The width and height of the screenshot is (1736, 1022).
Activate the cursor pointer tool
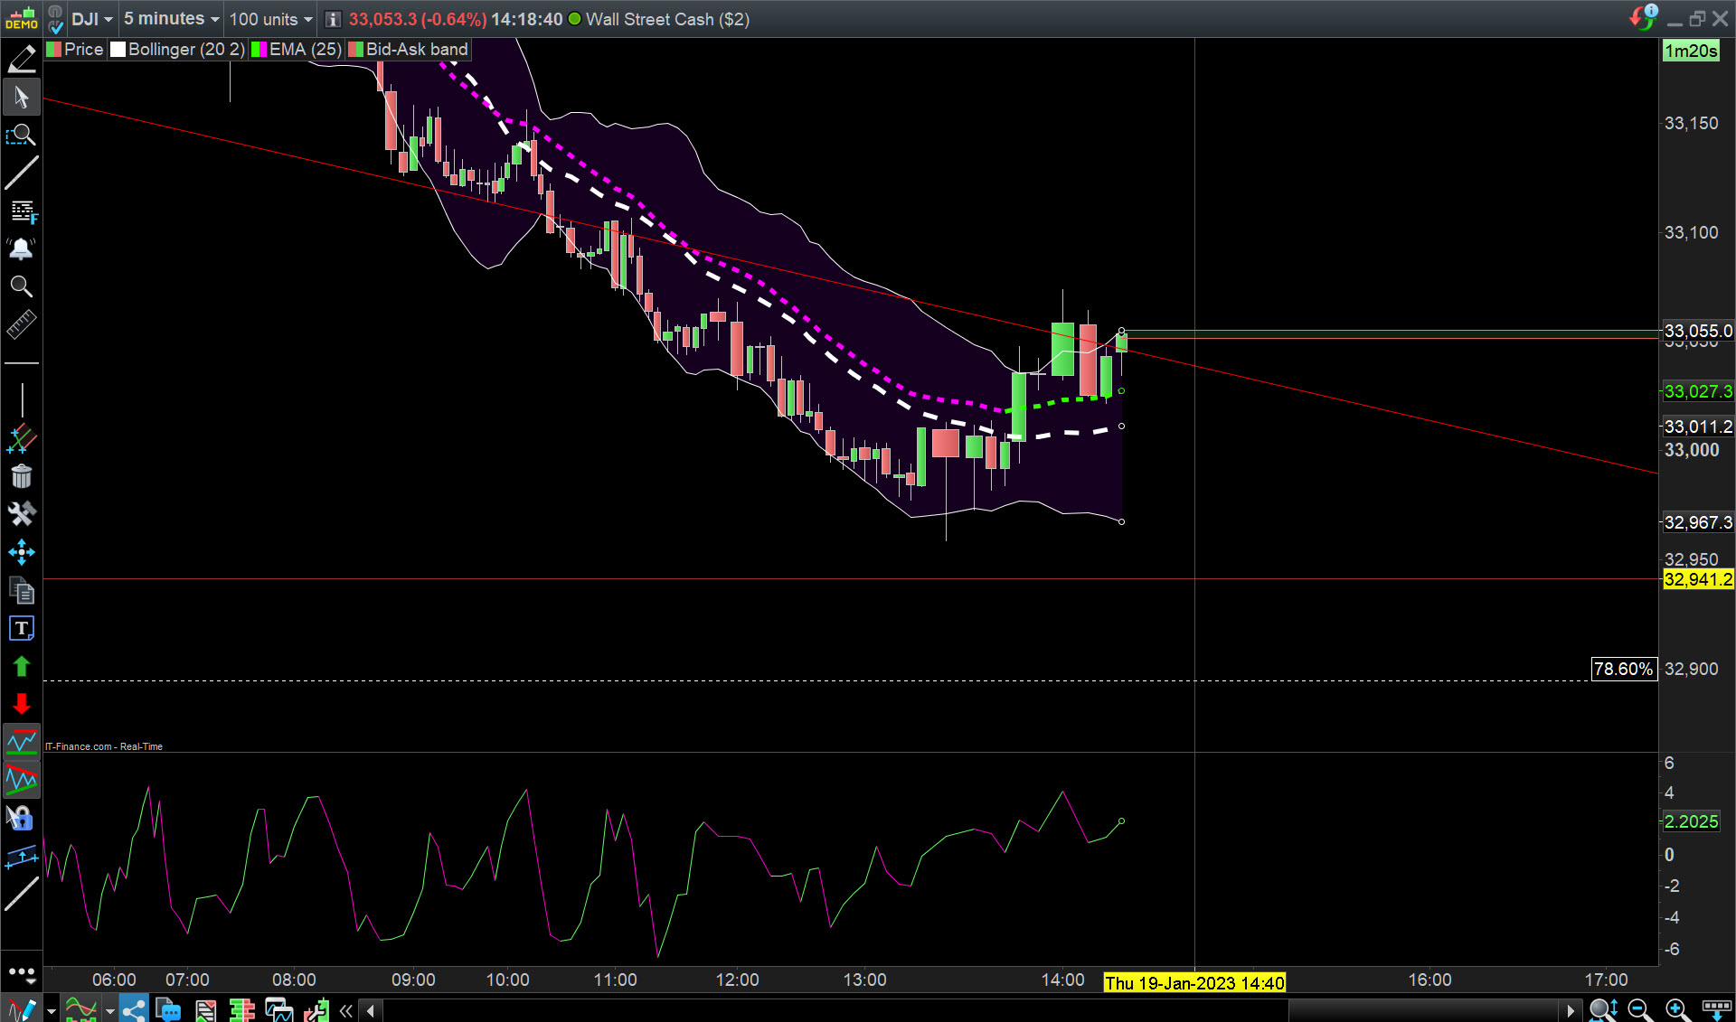[x=21, y=97]
